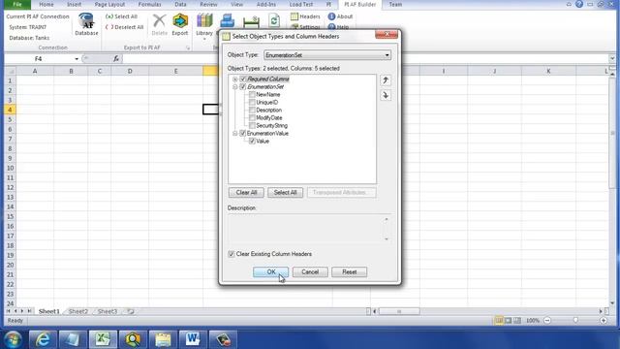Open Excel from the taskbar
Viewport: 620px width, 349px height.
pyautogui.click(x=103, y=339)
